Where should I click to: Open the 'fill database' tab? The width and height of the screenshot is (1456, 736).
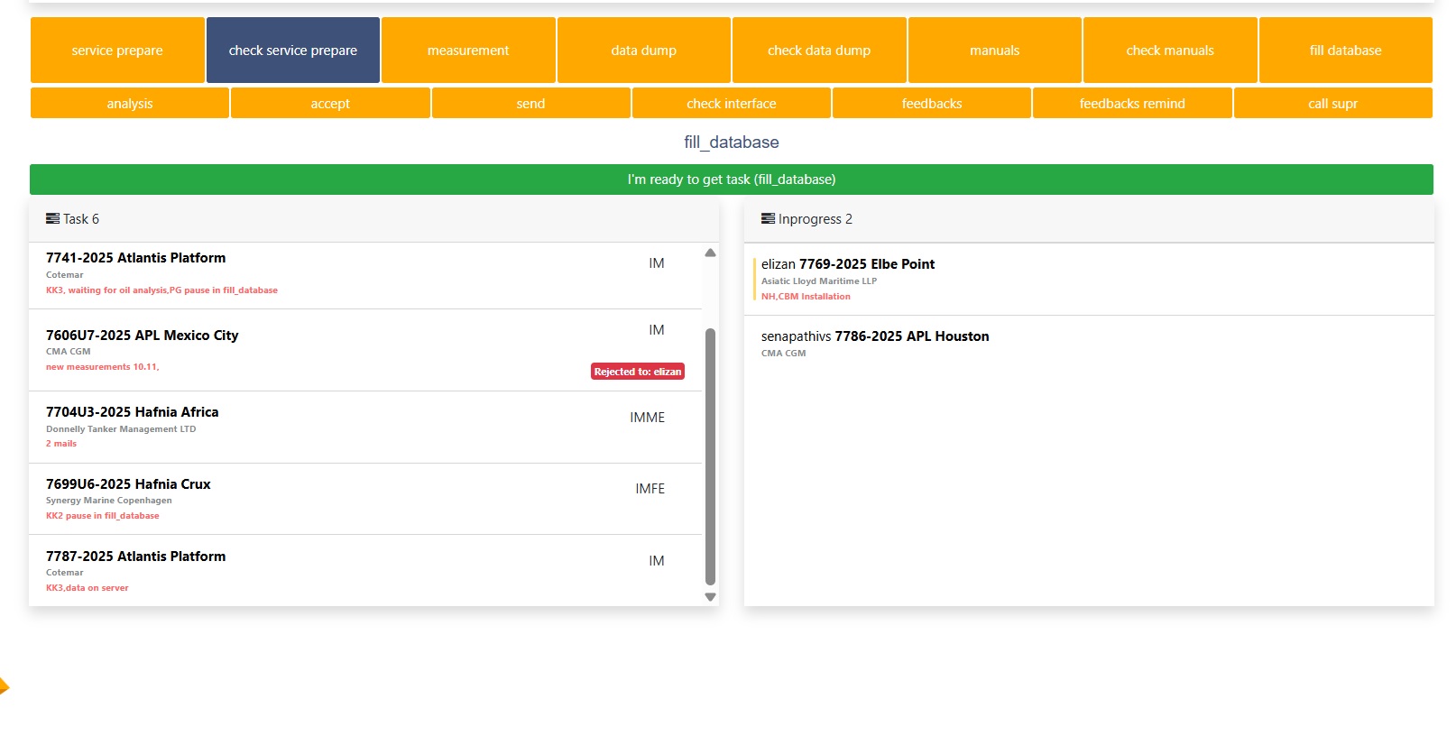click(x=1345, y=51)
